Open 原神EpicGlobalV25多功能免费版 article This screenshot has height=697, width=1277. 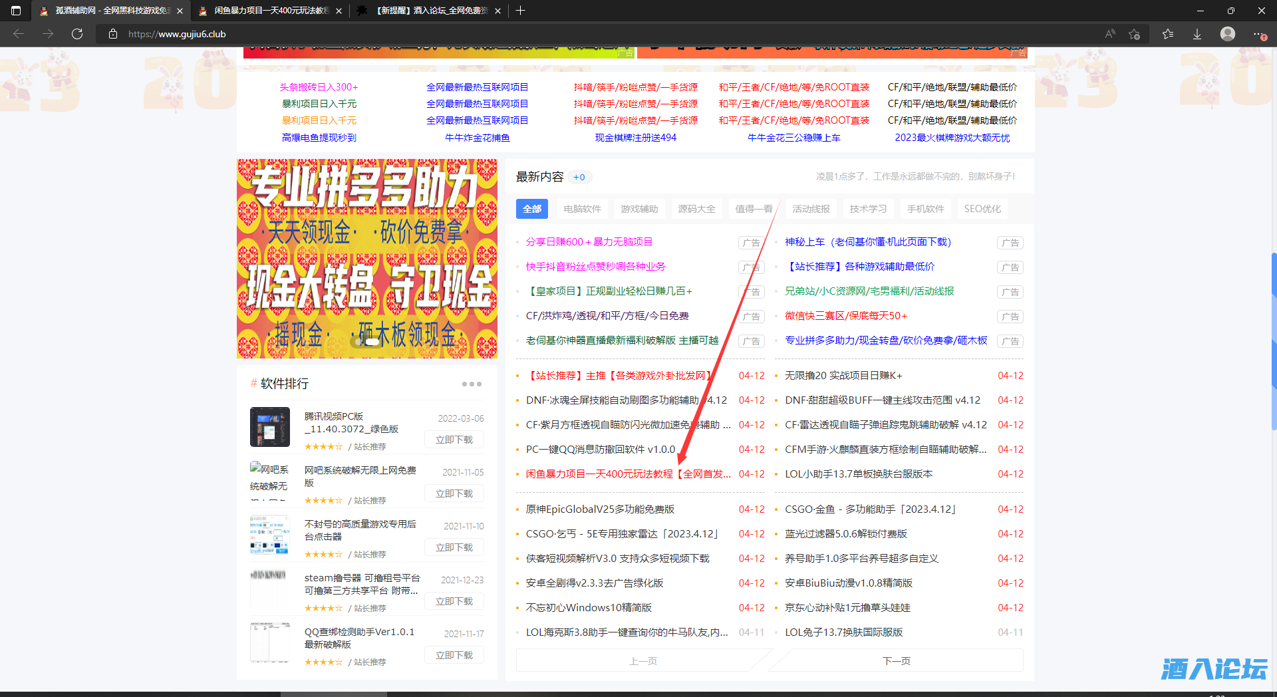(600, 509)
